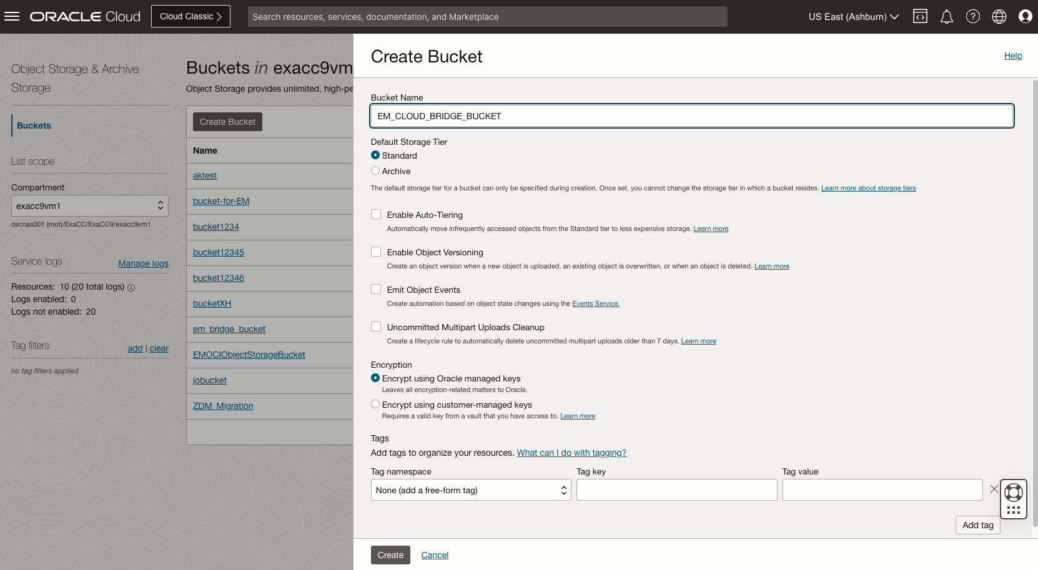The height and width of the screenshot is (570, 1038).
Task: Click the top search resources bar
Action: [x=487, y=17]
